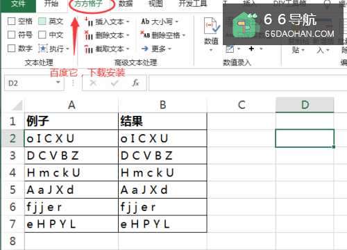Click the 插入文本 icon
Viewport: 347px width, 250px height.
pyautogui.click(x=89, y=22)
